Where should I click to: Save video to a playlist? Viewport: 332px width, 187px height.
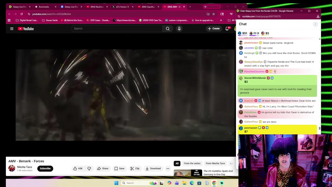119,169
